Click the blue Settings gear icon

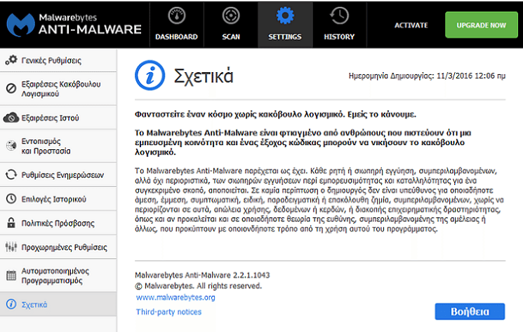coord(285,15)
